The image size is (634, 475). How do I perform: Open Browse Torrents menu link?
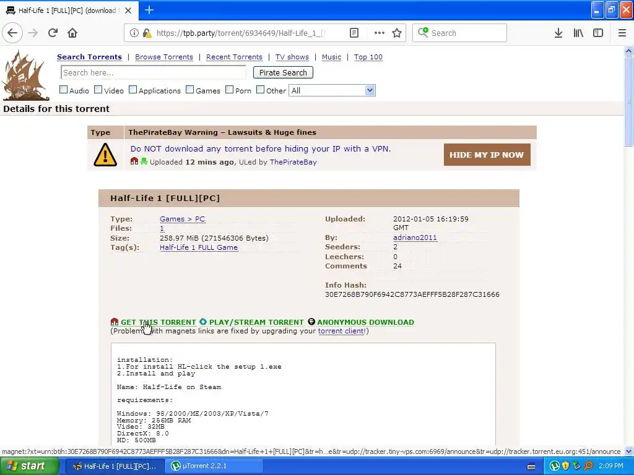click(164, 57)
